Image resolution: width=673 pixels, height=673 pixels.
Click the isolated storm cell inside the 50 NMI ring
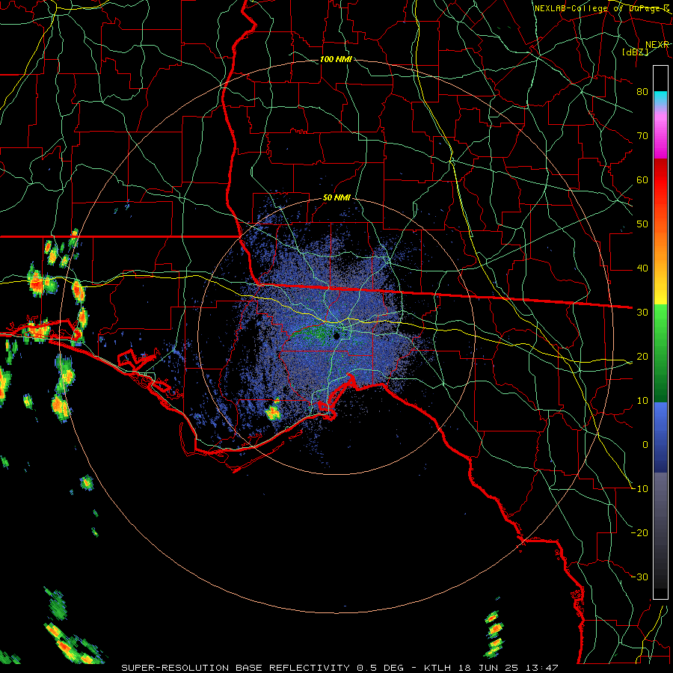(x=273, y=411)
